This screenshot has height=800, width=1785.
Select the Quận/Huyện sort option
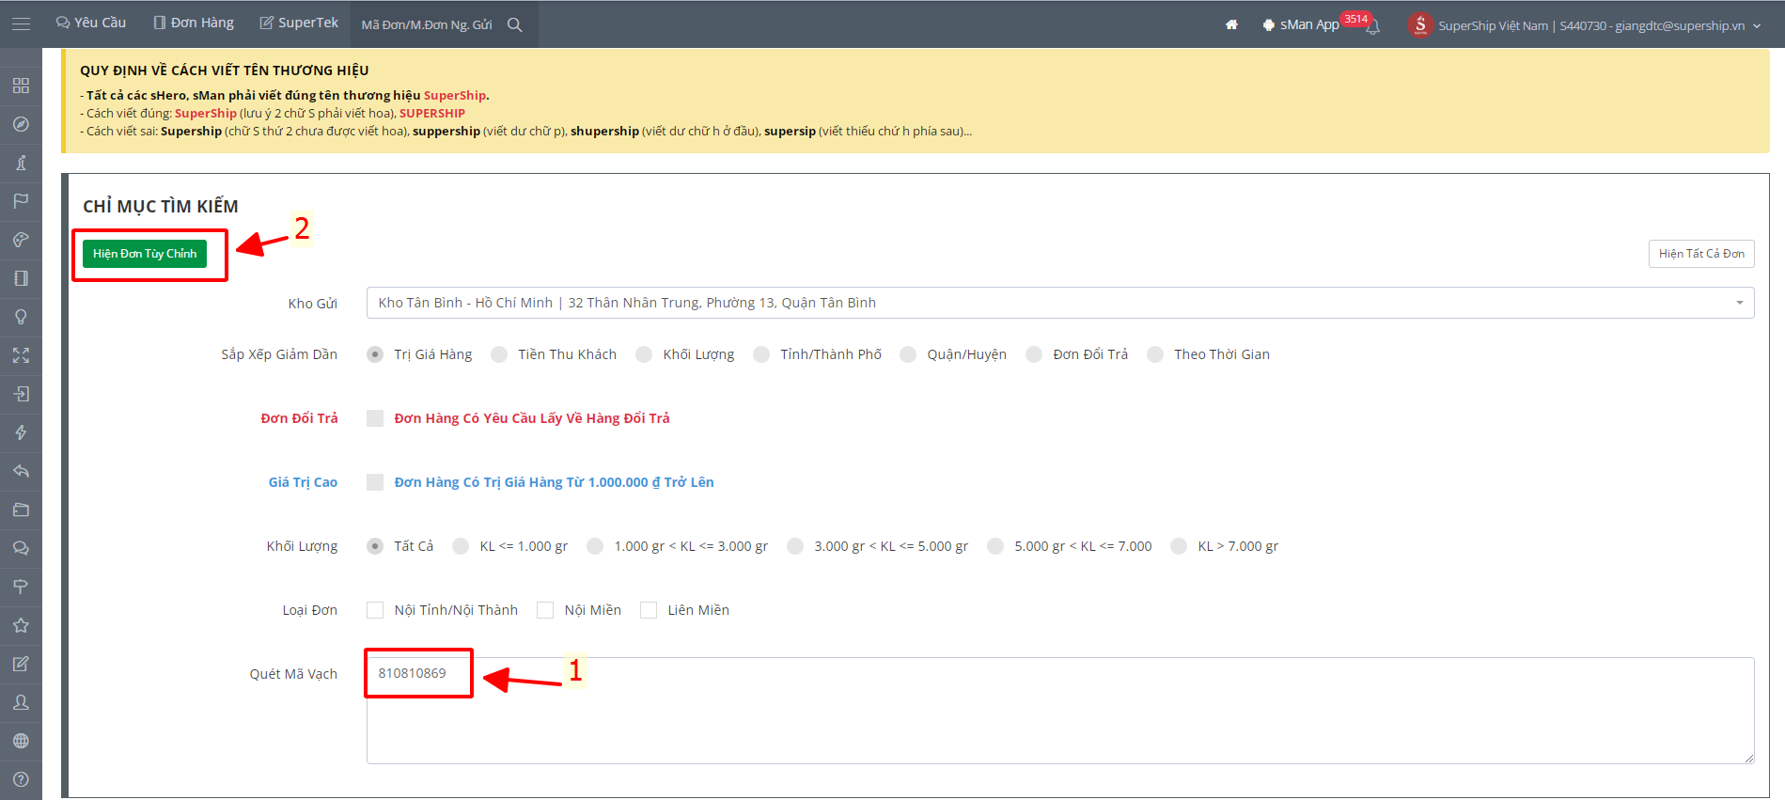coord(908,354)
